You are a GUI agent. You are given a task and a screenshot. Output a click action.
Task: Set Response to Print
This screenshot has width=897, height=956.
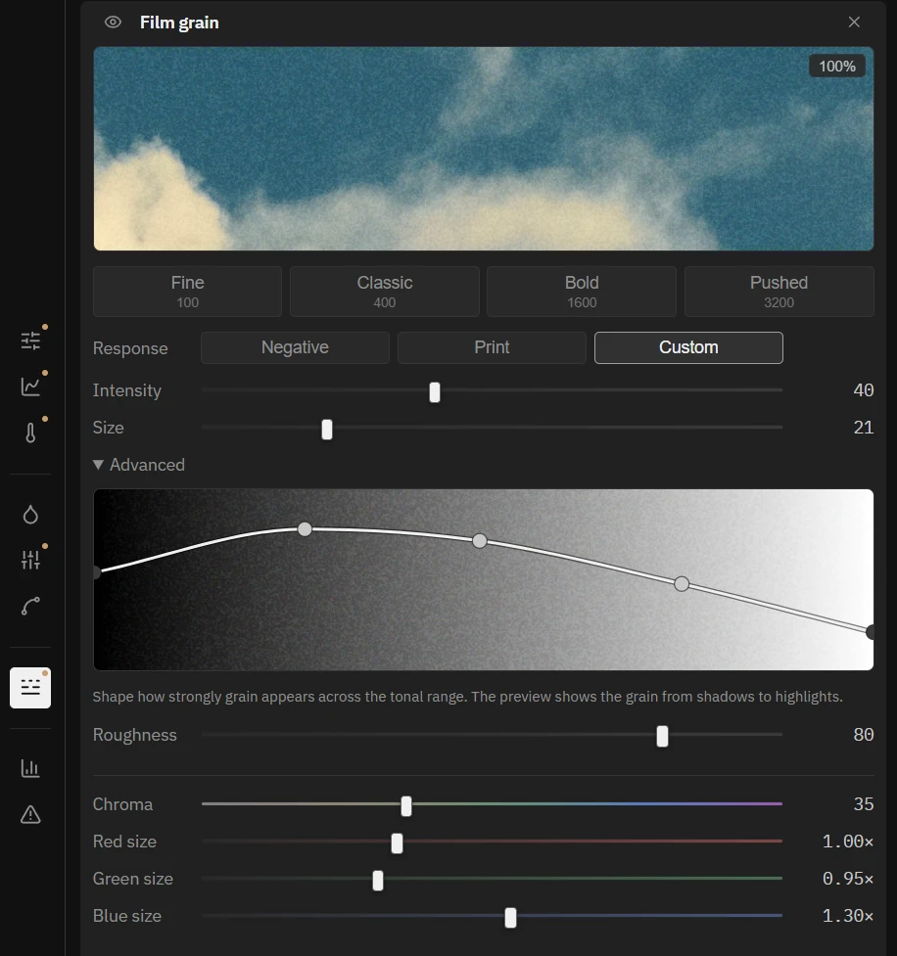coord(492,347)
